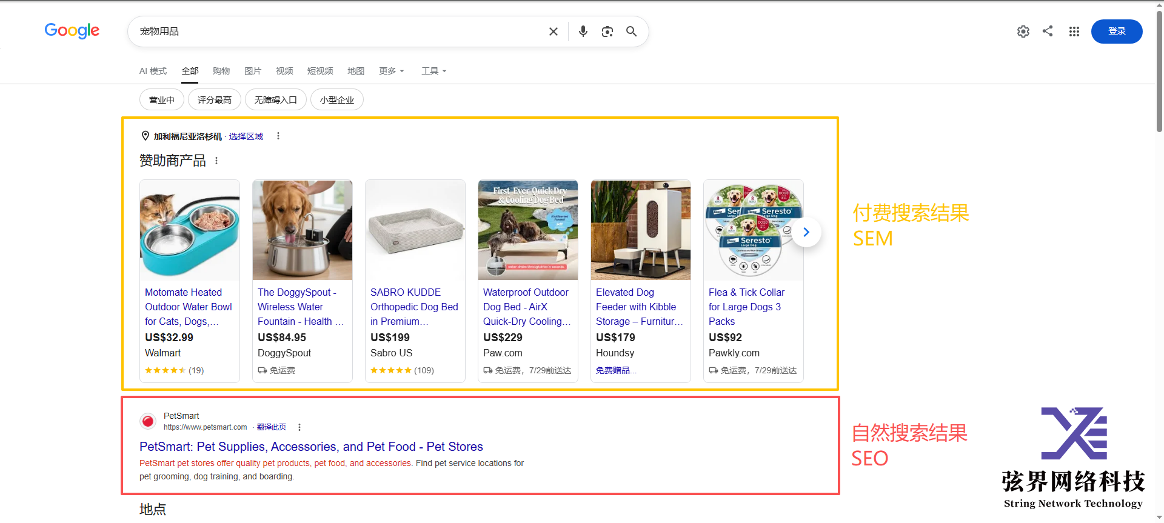
Task: Click the 登录 sign-in button
Action: [1117, 32]
